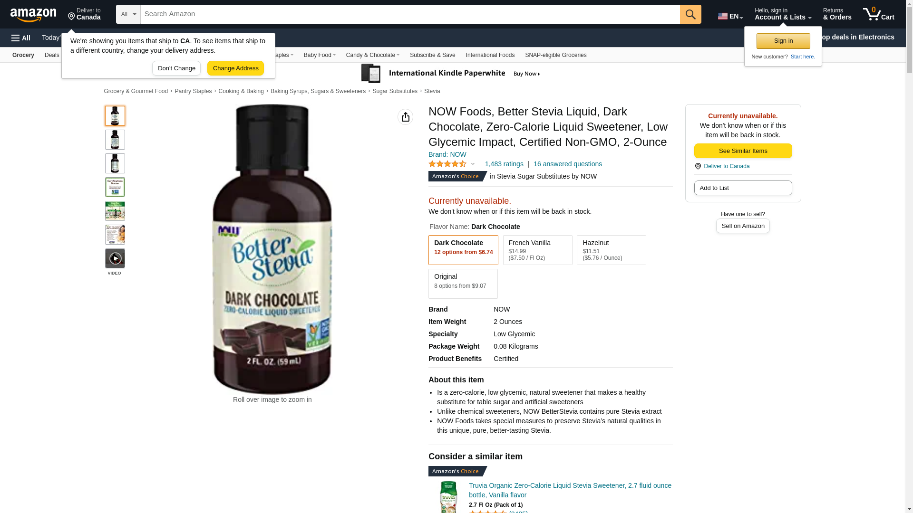The height and width of the screenshot is (513, 913).
Task: Click the Amazon logo
Action: (33, 15)
